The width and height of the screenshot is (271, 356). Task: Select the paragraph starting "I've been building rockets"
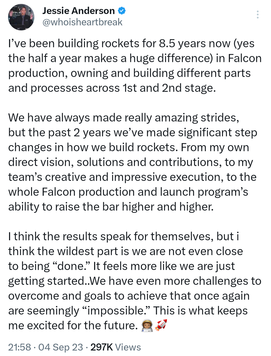135,66
